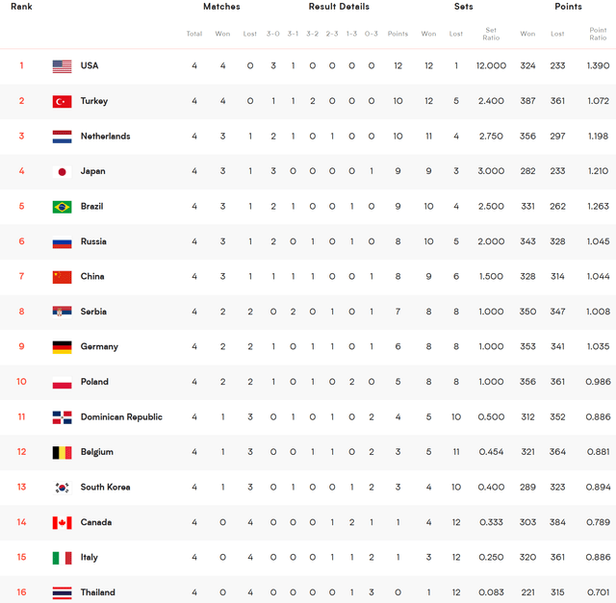Click the Canada flag icon
This screenshot has width=616, height=603.
pyautogui.click(x=62, y=522)
